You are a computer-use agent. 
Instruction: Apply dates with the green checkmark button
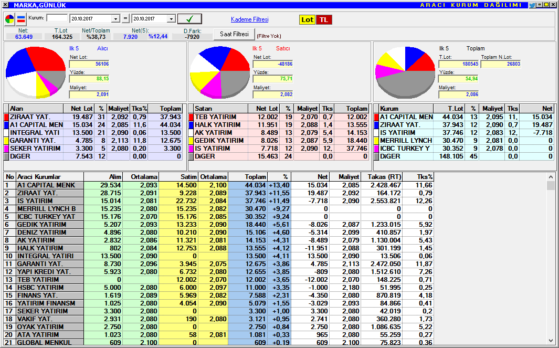189,19
